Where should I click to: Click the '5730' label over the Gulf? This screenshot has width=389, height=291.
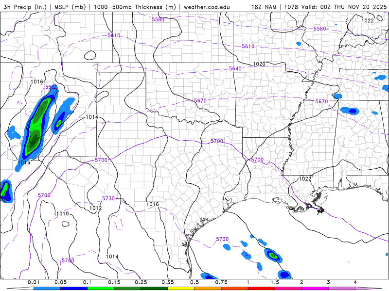coord(222,239)
